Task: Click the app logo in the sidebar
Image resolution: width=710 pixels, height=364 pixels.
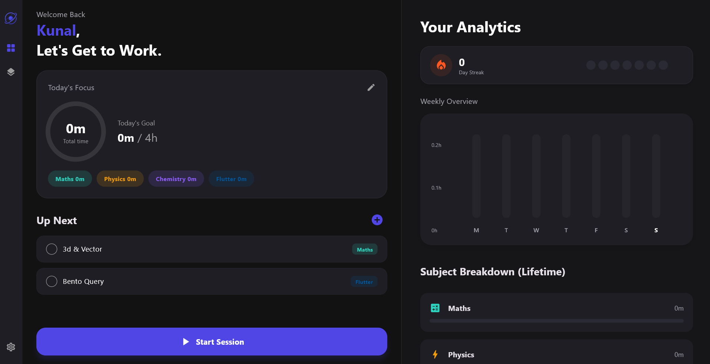Action: (x=11, y=18)
